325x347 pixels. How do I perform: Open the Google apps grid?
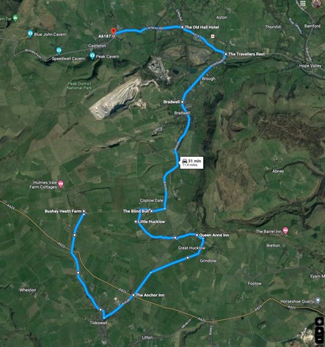pyautogui.click(x=303, y=3)
